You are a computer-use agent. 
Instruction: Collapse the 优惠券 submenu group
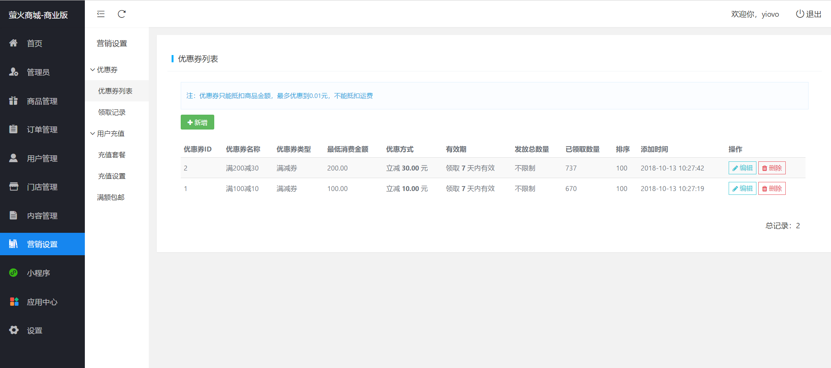(107, 69)
